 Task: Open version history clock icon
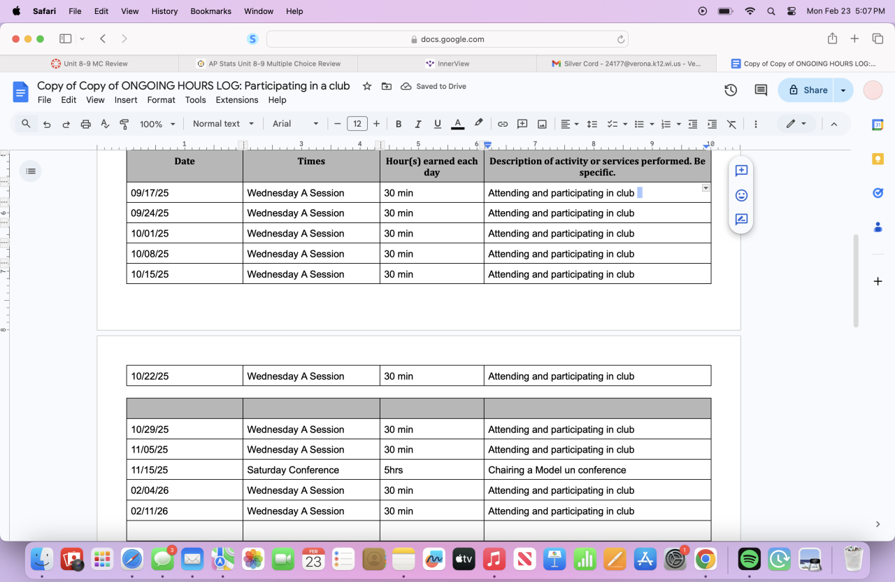tap(731, 90)
